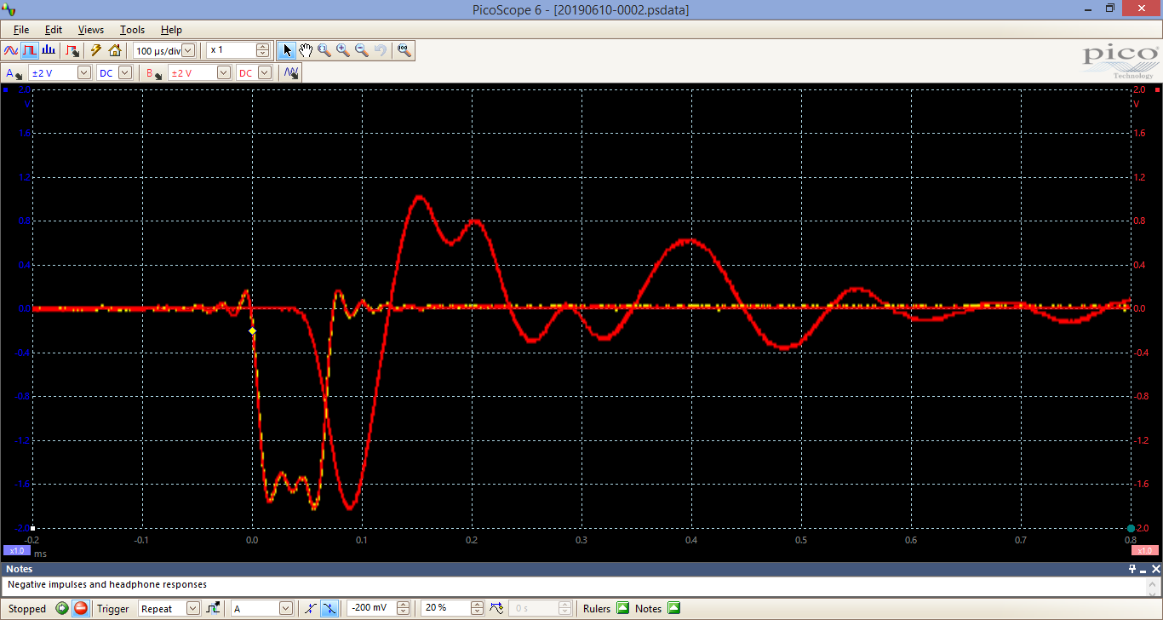Screen dimensions: 1163x620
Task: Open the Edit menu
Action: (x=54, y=30)
